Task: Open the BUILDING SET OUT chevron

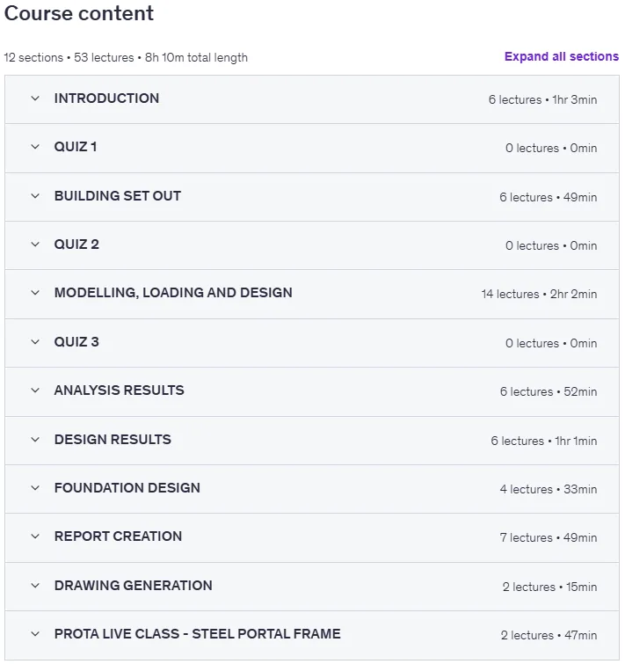Action: (x=35, y=196)
